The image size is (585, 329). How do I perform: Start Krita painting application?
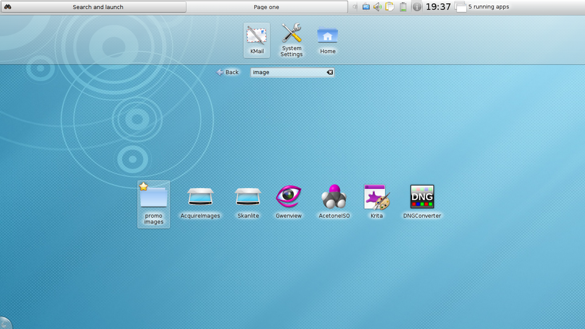point(376,201)
